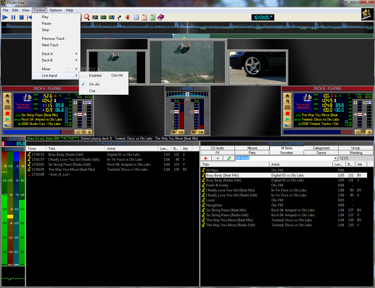Open the Options menu
375x288 pixels.
pyautogui.click(x=56, y=10)
